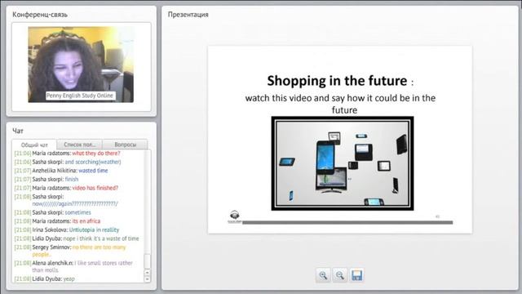Click the chat scrollbar thumb
Screen dimensions: 522x294
click(x=147, y=261)
